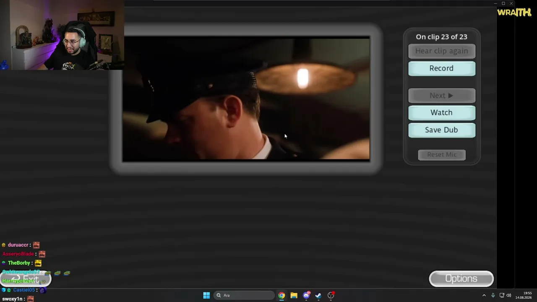The height and width of the screenshot is (302, 537).
Task: Minimize the game window
Action: (x=495, y=3)
